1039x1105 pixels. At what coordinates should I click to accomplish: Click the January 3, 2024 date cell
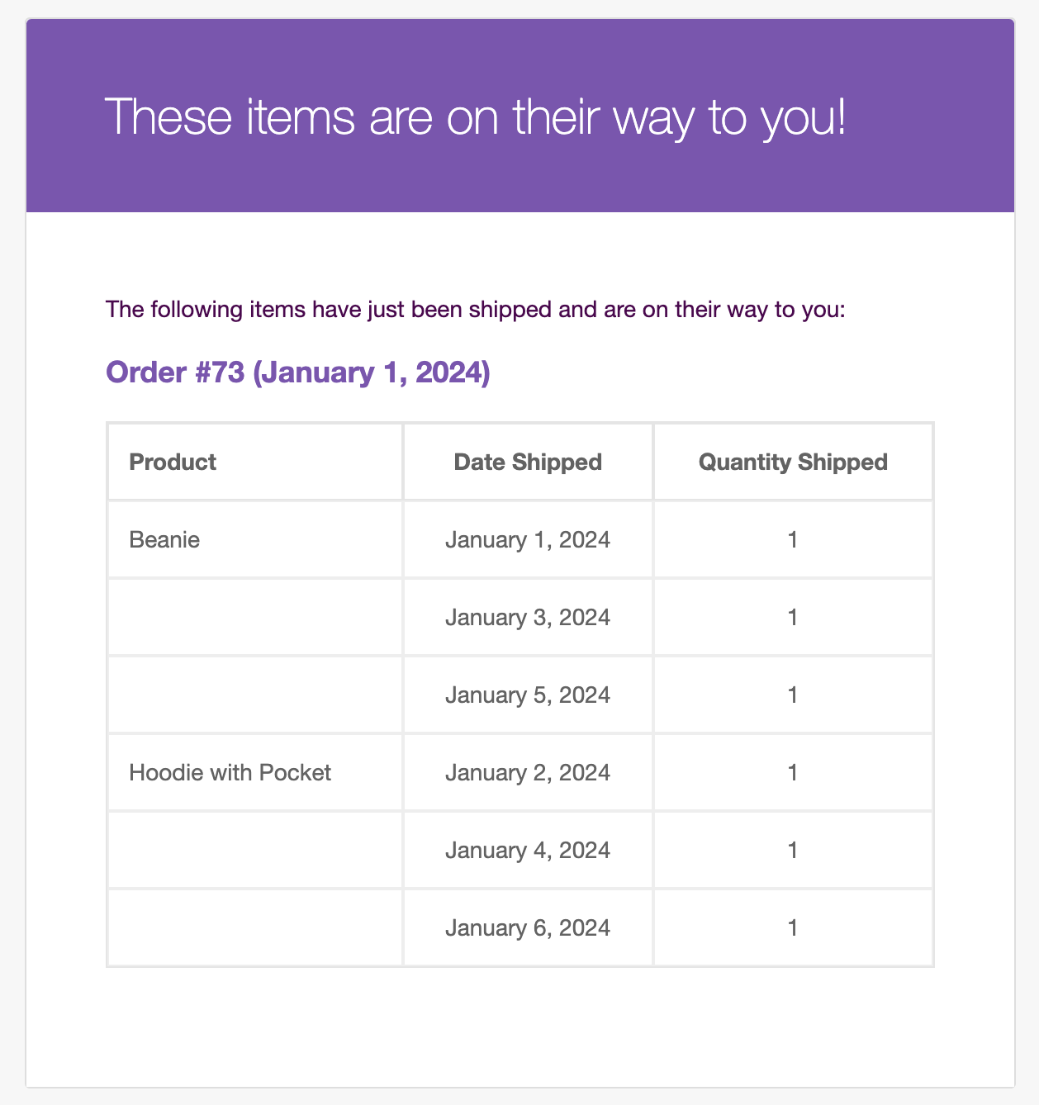pos(528,618)
